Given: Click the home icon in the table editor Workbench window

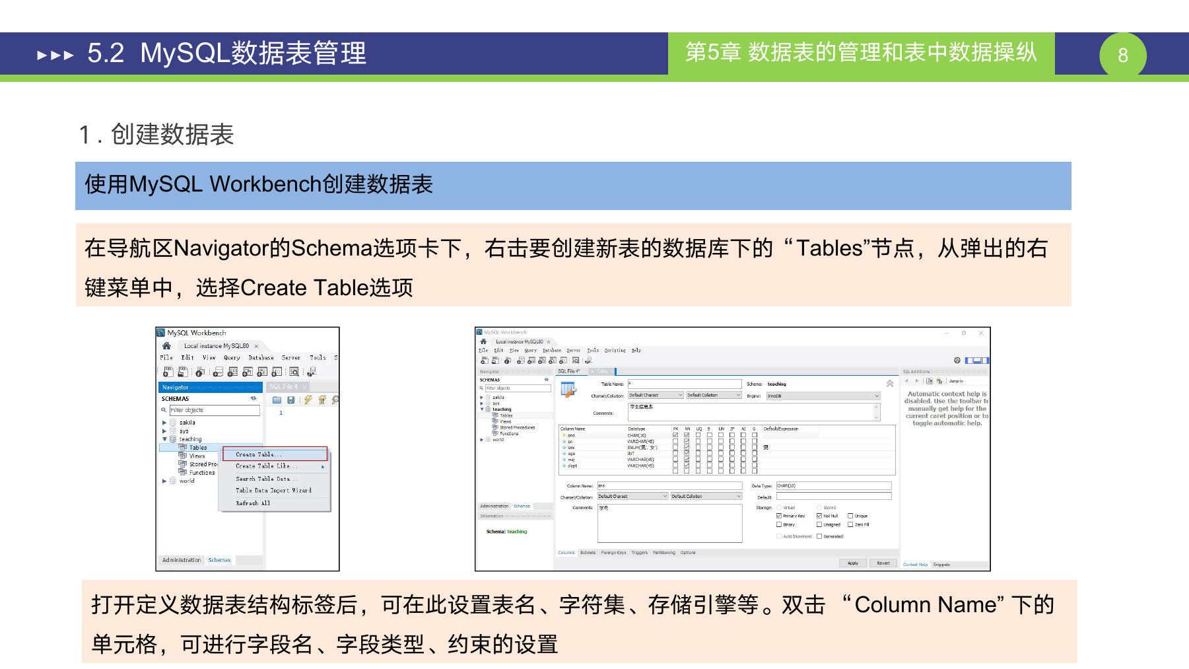Looking at the screenshot, I should (483, 341).
